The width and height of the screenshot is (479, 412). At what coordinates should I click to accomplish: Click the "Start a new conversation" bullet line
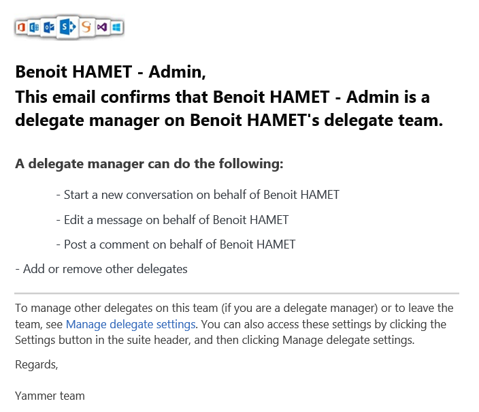click(x=197, y=195)
